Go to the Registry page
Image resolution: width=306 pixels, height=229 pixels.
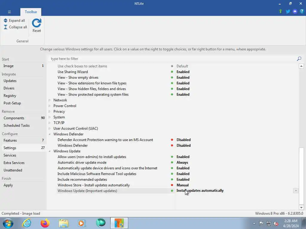coord(23,96)
